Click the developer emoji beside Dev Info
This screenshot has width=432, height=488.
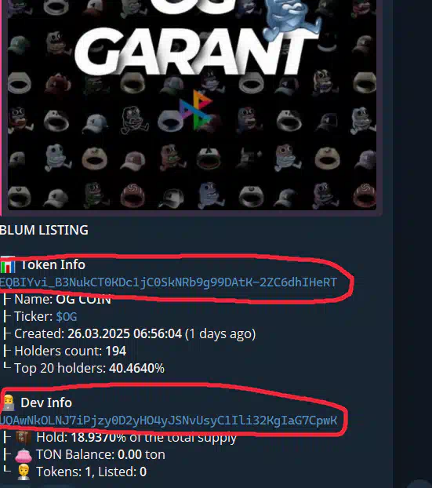pos(9,402)
